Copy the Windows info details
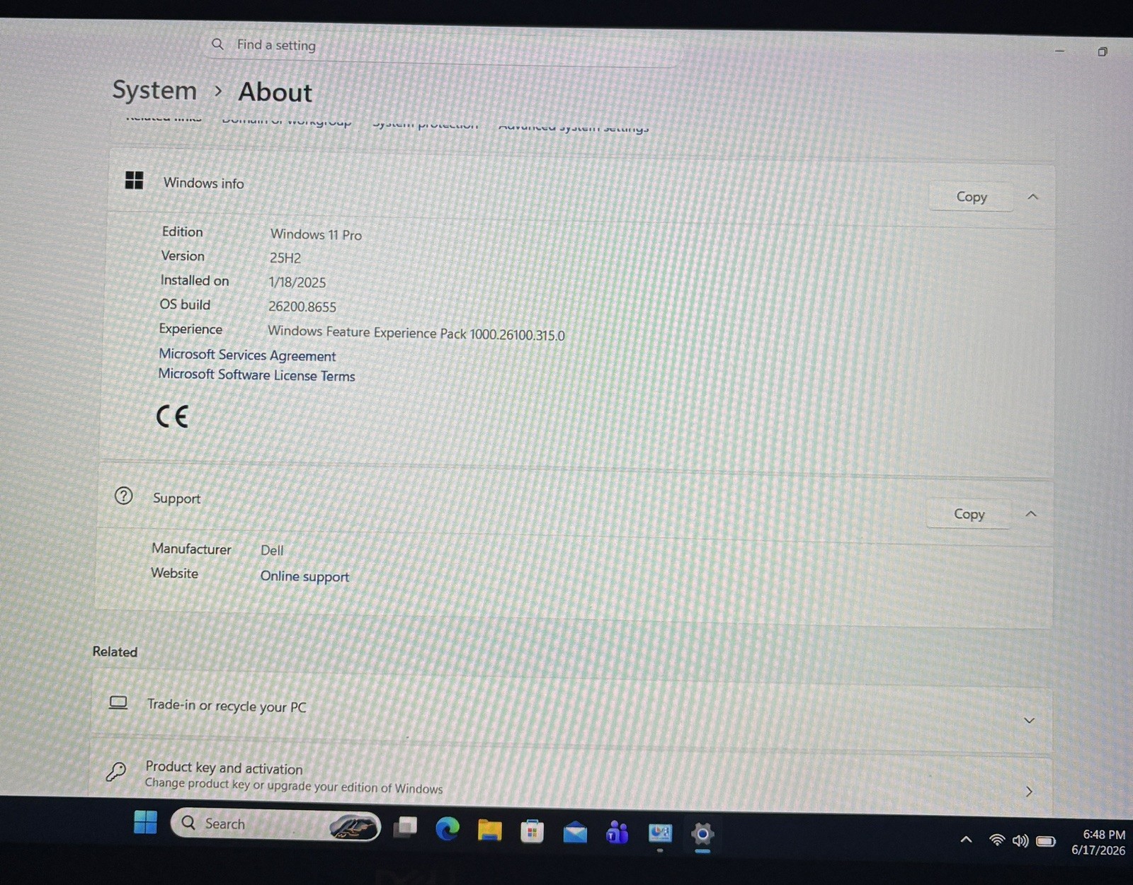This screenshot has height=885, width=1133. coord(972,197)
